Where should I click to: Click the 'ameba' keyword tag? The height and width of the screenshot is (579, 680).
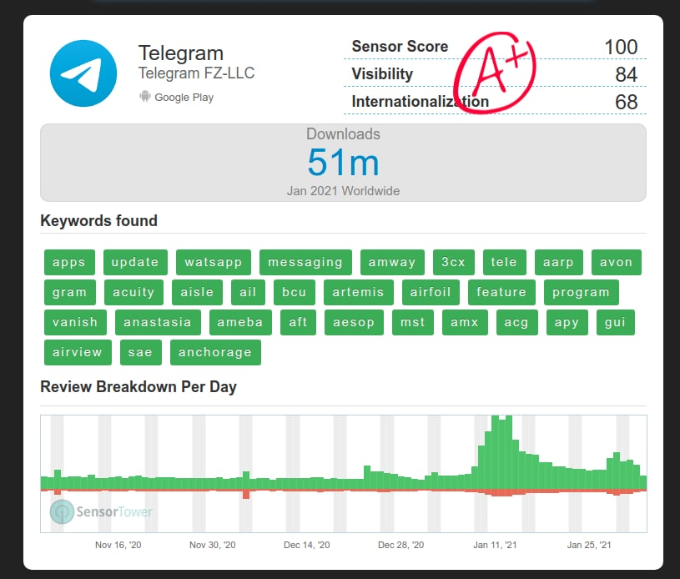coord(240,322)
